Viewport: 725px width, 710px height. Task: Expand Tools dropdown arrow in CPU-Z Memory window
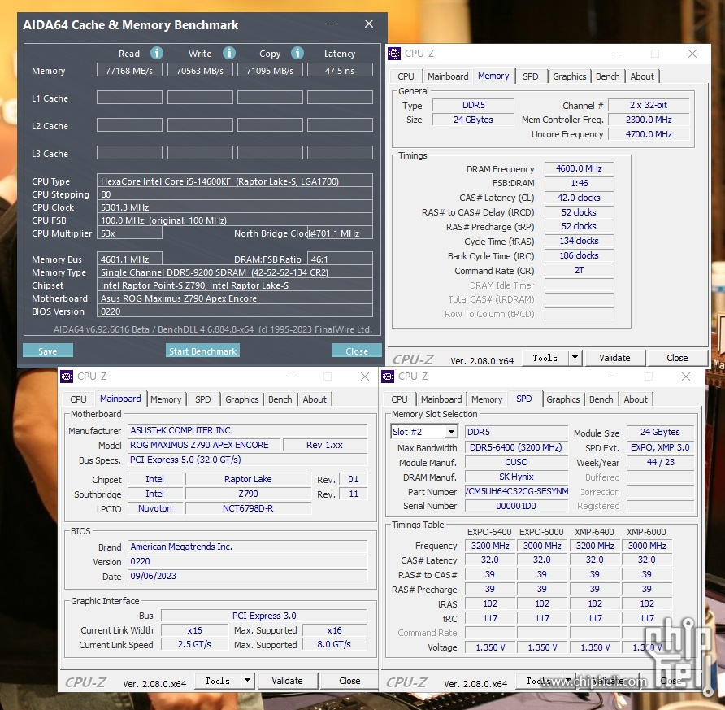point(575,358)
